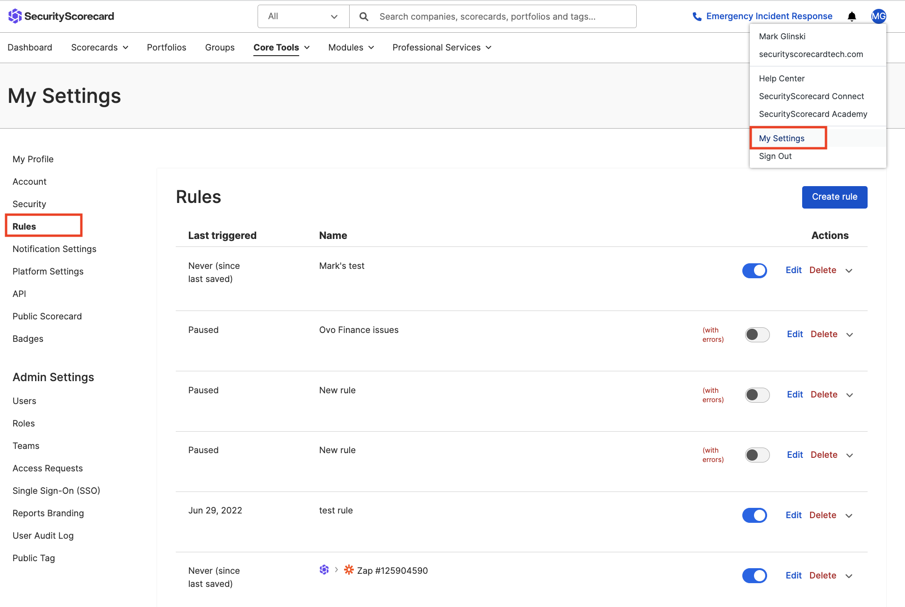Enable the first paused New rule toggle
905x607 pixels.
757,395
